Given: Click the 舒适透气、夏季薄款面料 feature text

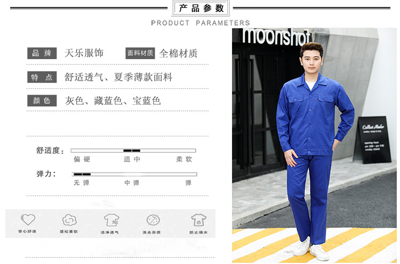Looking at the screenshot, I should [x=118, y=77].
